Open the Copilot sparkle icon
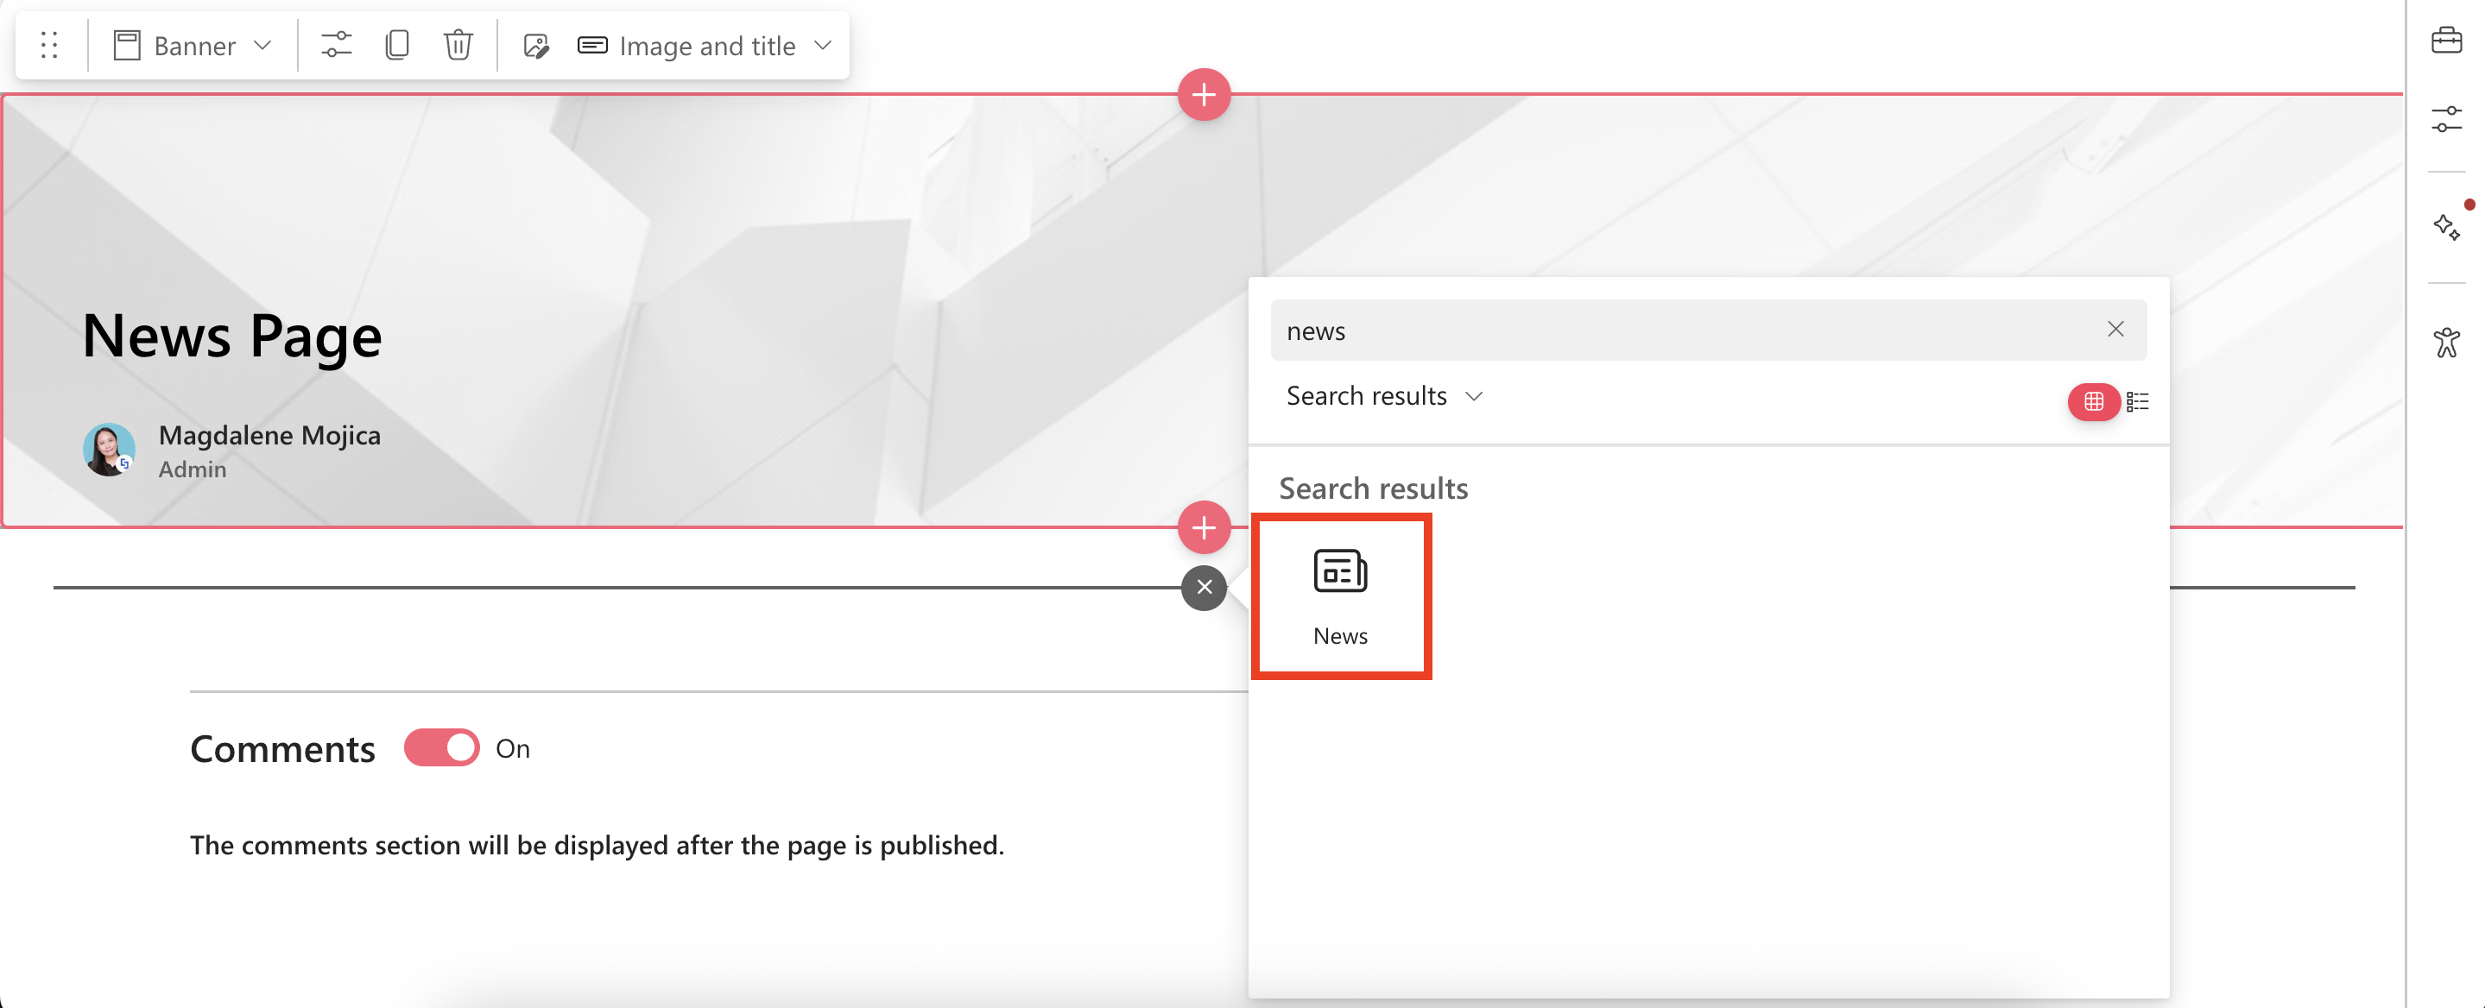 click(2445, 228)
